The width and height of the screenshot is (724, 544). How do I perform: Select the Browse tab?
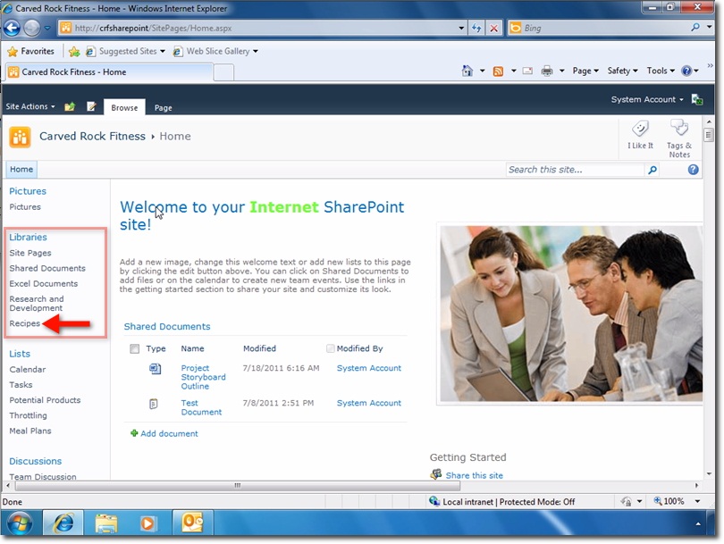click(x=124, y=106)
